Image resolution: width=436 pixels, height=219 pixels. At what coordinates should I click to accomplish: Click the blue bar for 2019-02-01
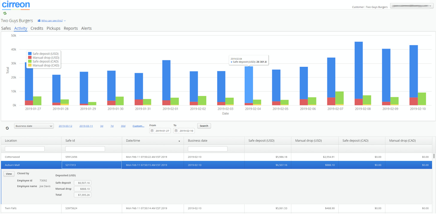(166, 80)
